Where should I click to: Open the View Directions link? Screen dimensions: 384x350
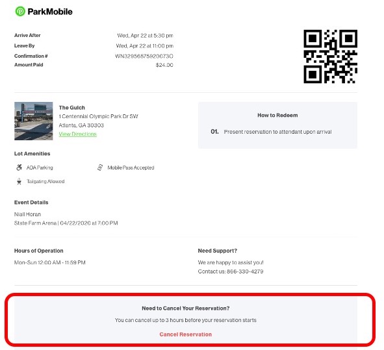(x=77, y=134)
